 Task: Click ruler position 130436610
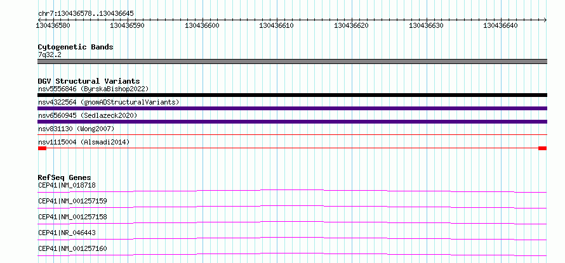click(276, 25)
